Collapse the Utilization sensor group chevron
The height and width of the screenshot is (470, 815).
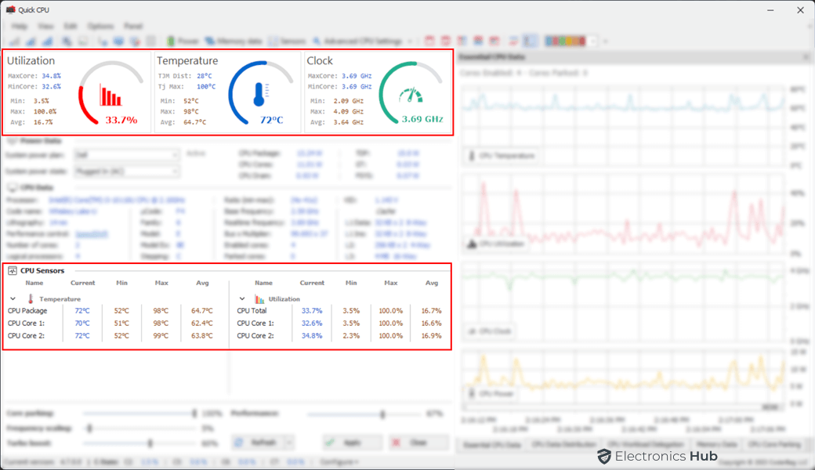pos(242,298)
